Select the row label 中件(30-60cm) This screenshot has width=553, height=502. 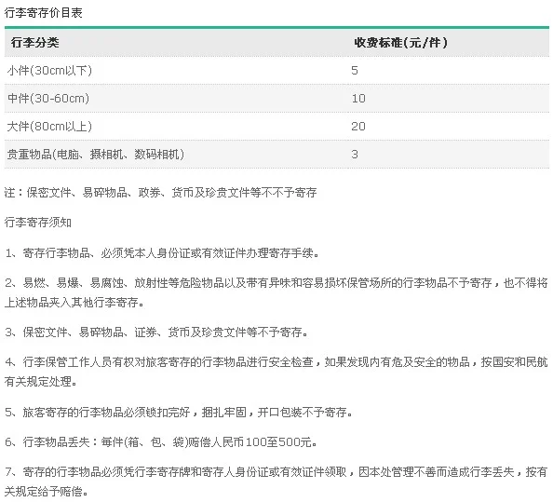(48, 98)
